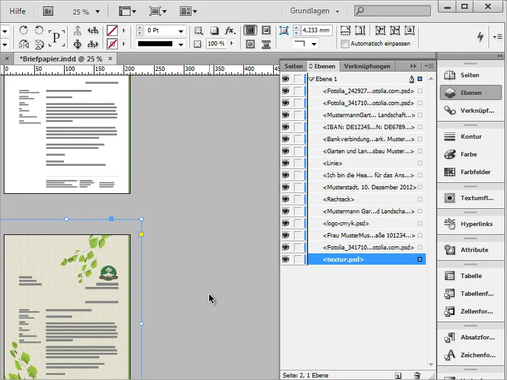Open Textumfluss panel from dock
507x380 pixels.
[470, 198]
